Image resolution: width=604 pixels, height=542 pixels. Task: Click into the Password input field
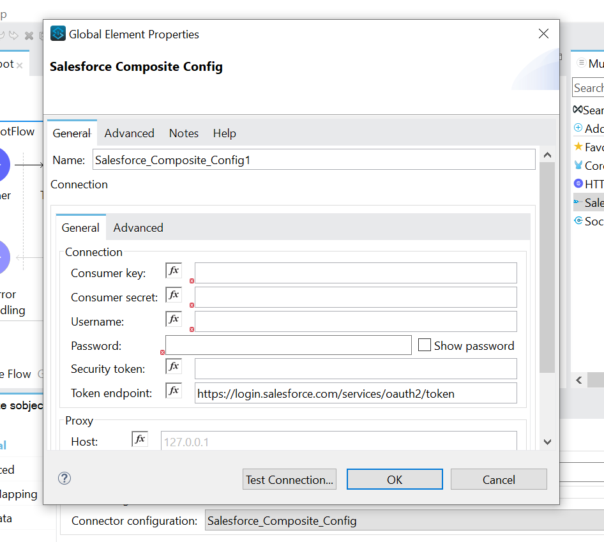click(289, 345)
